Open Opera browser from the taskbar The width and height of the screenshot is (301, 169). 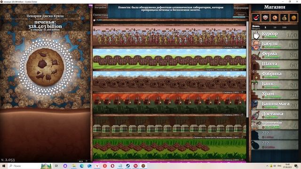tap(112, 166)
